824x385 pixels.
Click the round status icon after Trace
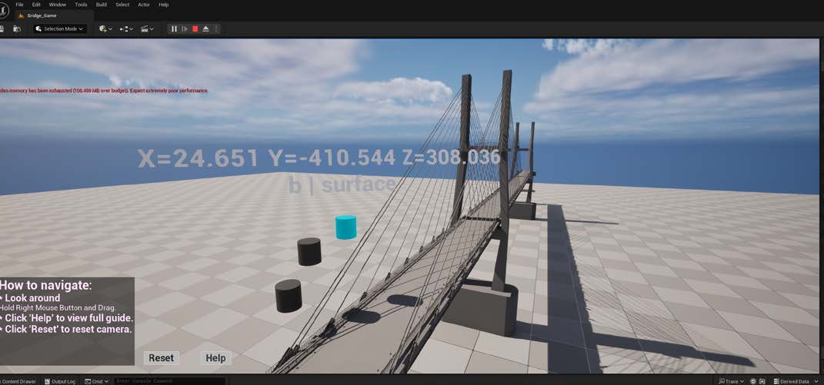coord(753,381)
